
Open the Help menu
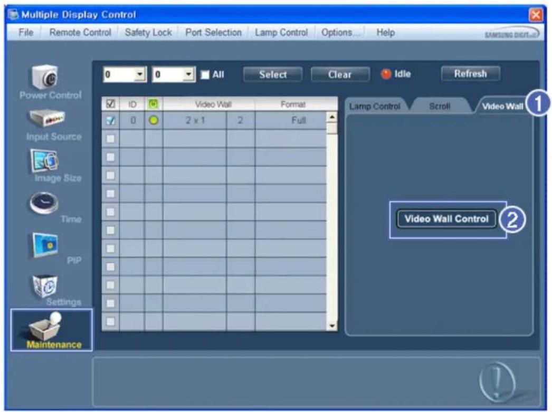pyautogui.click(x=385, y=32)
